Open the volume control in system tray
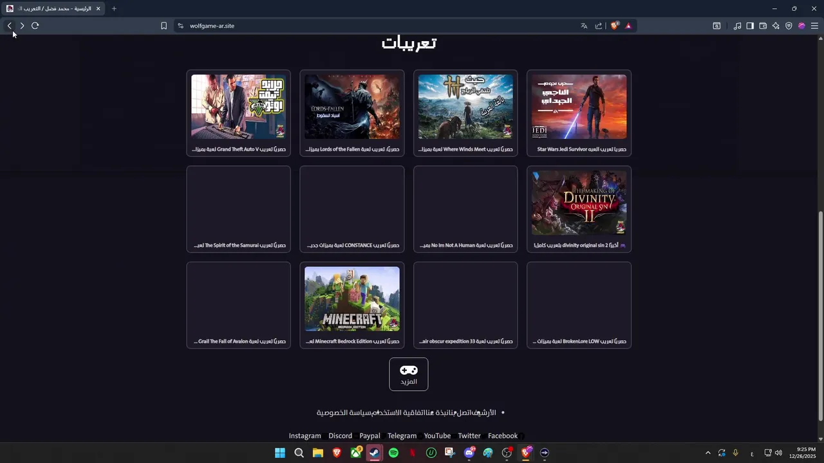The height and width of the screenshot is (463, 824). tap(778, 453)
